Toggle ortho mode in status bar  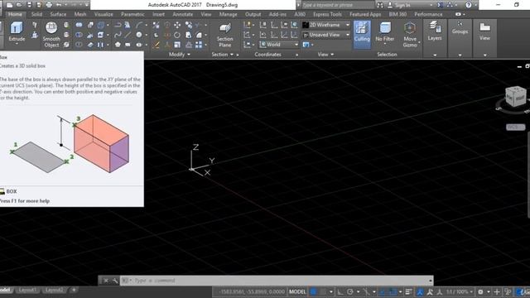click(x=340, y=291)
